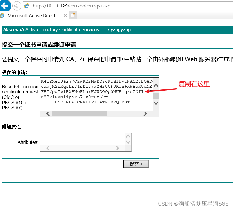Submit the request with 提交 button

(136, 164)
